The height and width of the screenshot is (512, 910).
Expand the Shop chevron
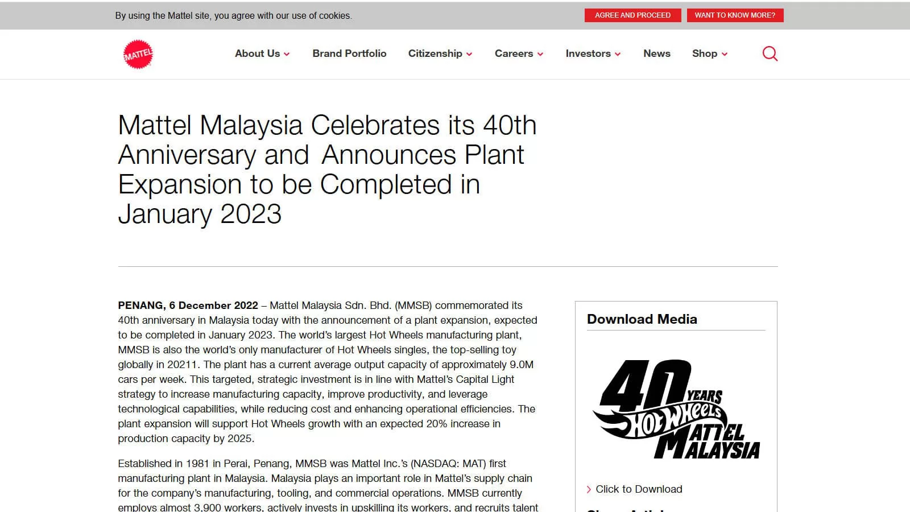(725, 54)
